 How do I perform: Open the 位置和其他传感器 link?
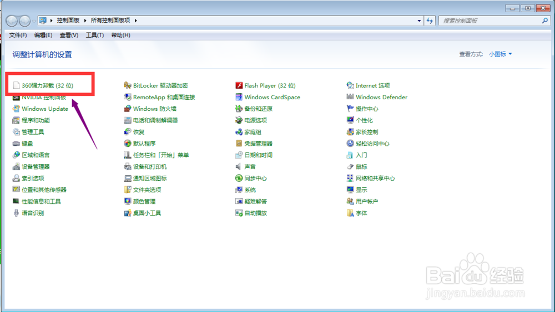click(x=44, y=190)
